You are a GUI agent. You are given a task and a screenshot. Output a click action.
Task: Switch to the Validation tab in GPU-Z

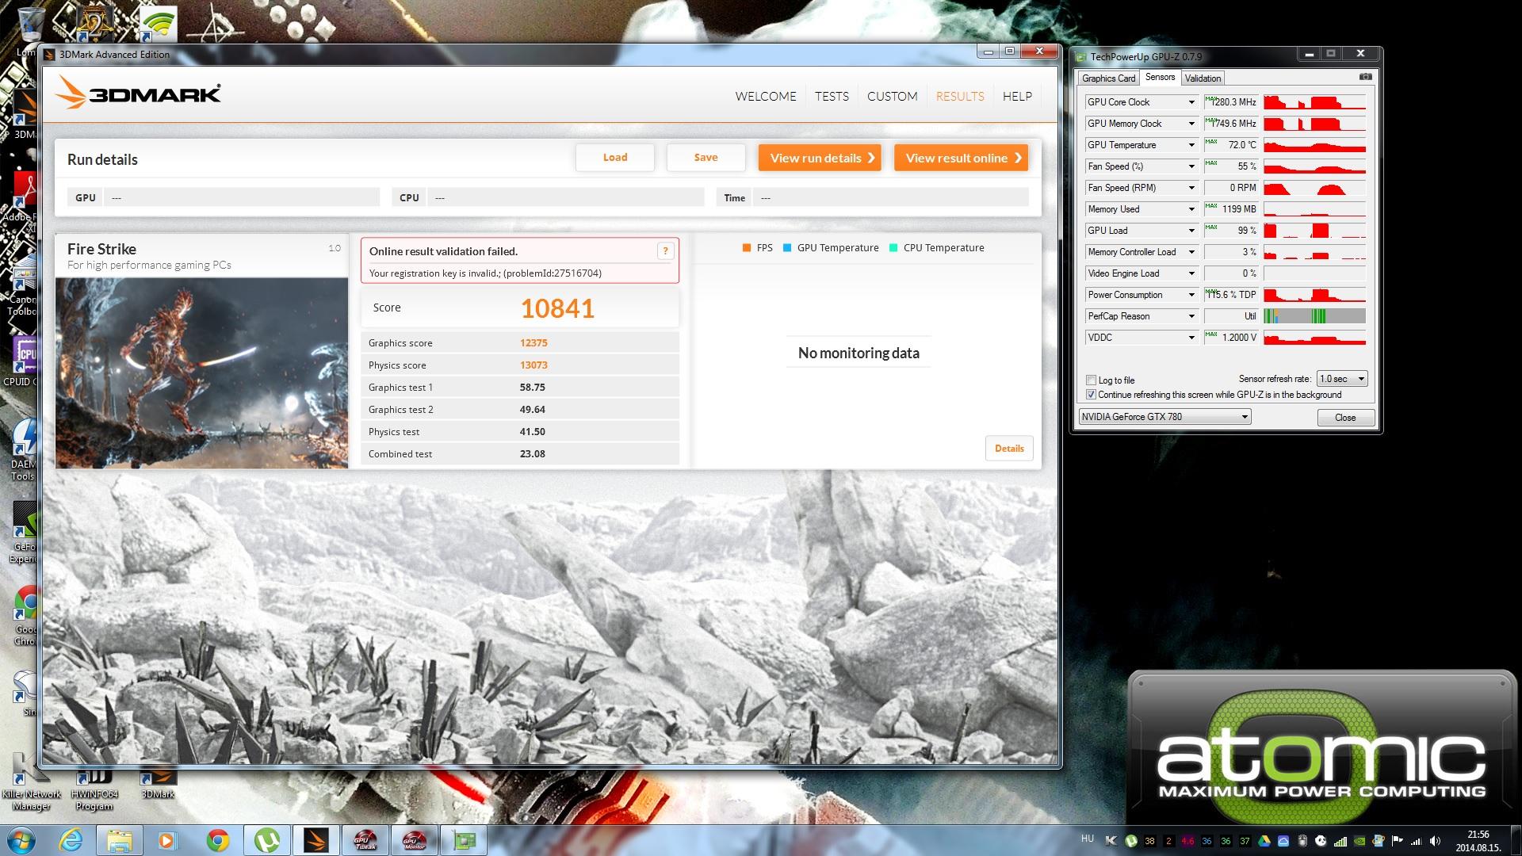pos(1203,78)
